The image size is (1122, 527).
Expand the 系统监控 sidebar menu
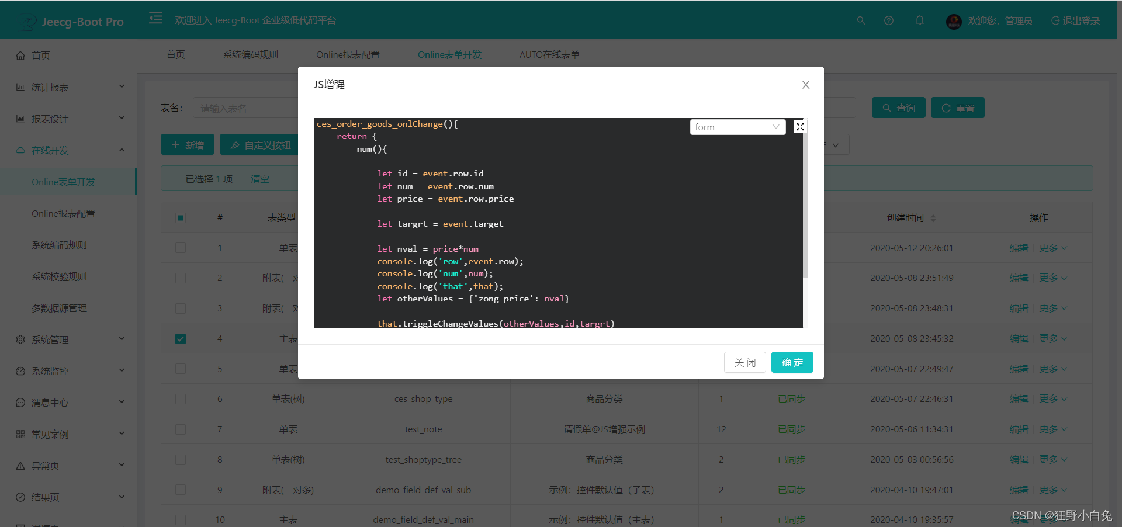point(68,371)
